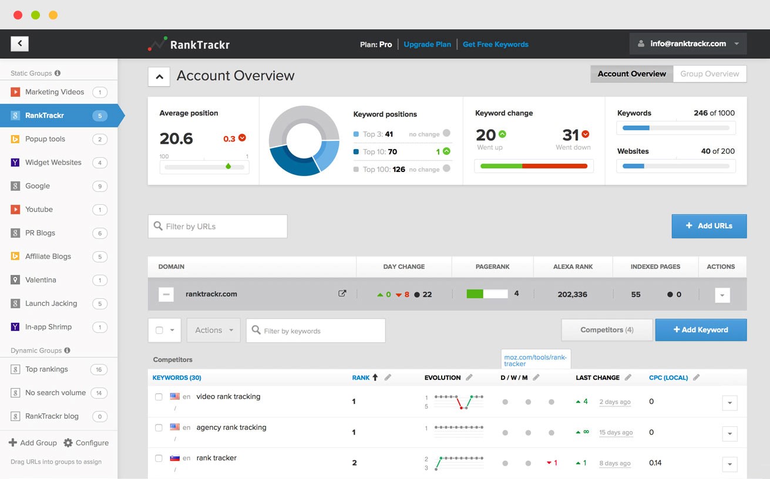Click magnifier icon in Filter by URLs
Screen dimensions: 770x479
[x=158, y=226]
